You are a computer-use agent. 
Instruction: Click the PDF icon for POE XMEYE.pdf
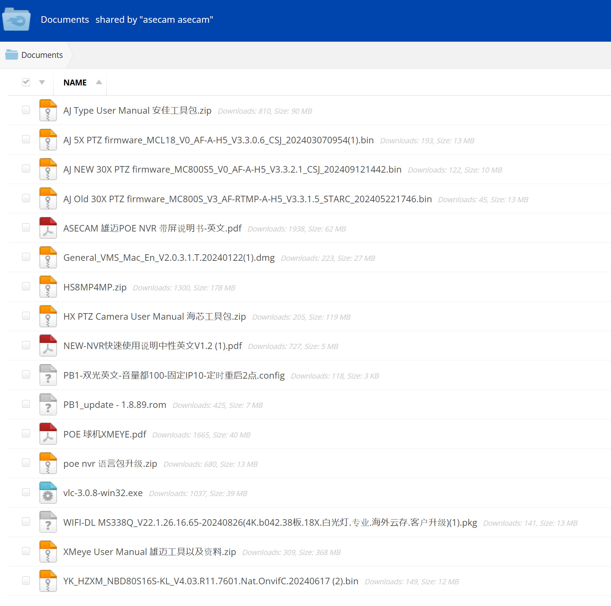coord(48,434)
